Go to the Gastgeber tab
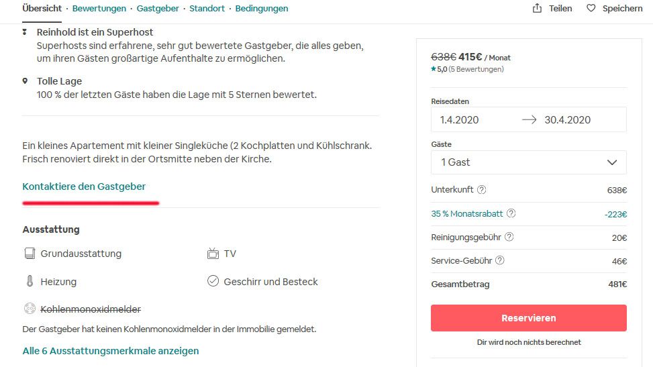653x367 pixels. tap(158, 9)
